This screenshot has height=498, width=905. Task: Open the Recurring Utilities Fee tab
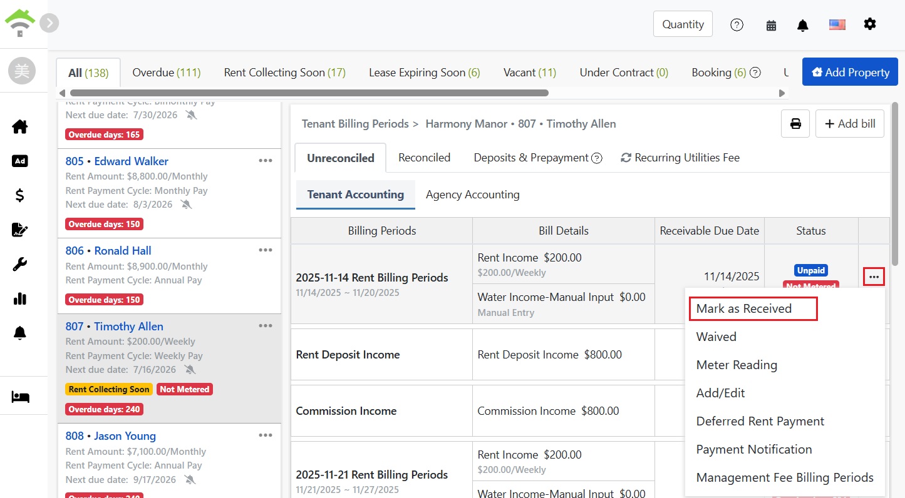coord(680,158)
